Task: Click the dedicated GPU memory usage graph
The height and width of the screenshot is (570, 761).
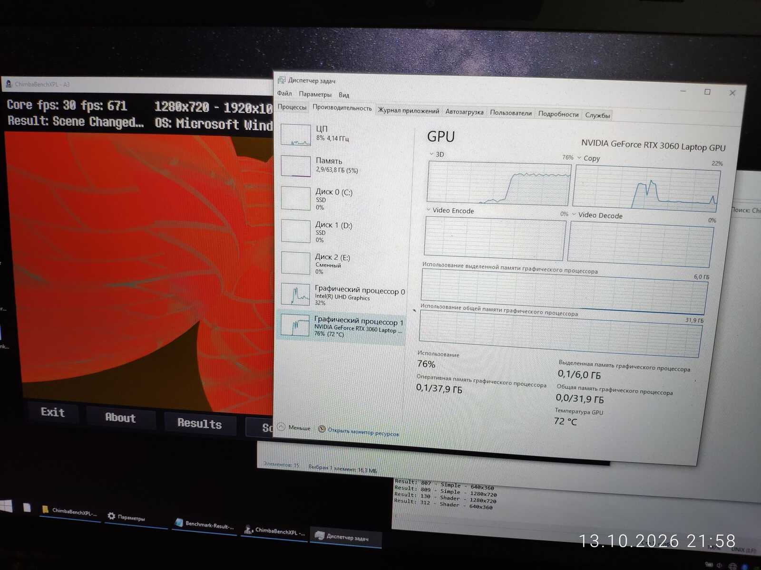Action: [564, 291]
